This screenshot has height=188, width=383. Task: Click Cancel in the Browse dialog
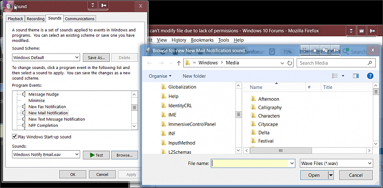[x=356, y=175]
